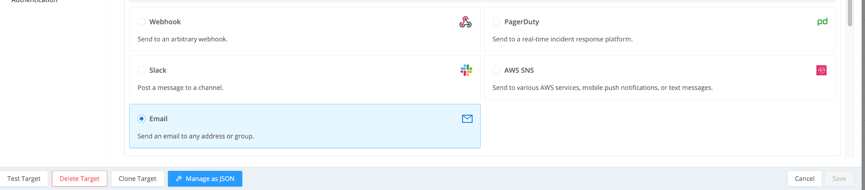
Task: Click the Webhook logo icon
Action: click(465, 22)
